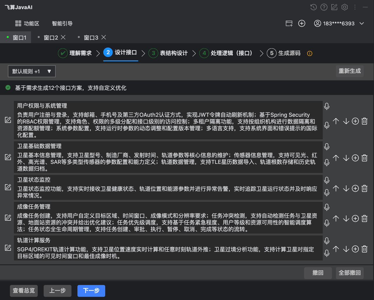Click the 全部撤回 button
Viewport: 374px width, 300px height.
350,273
